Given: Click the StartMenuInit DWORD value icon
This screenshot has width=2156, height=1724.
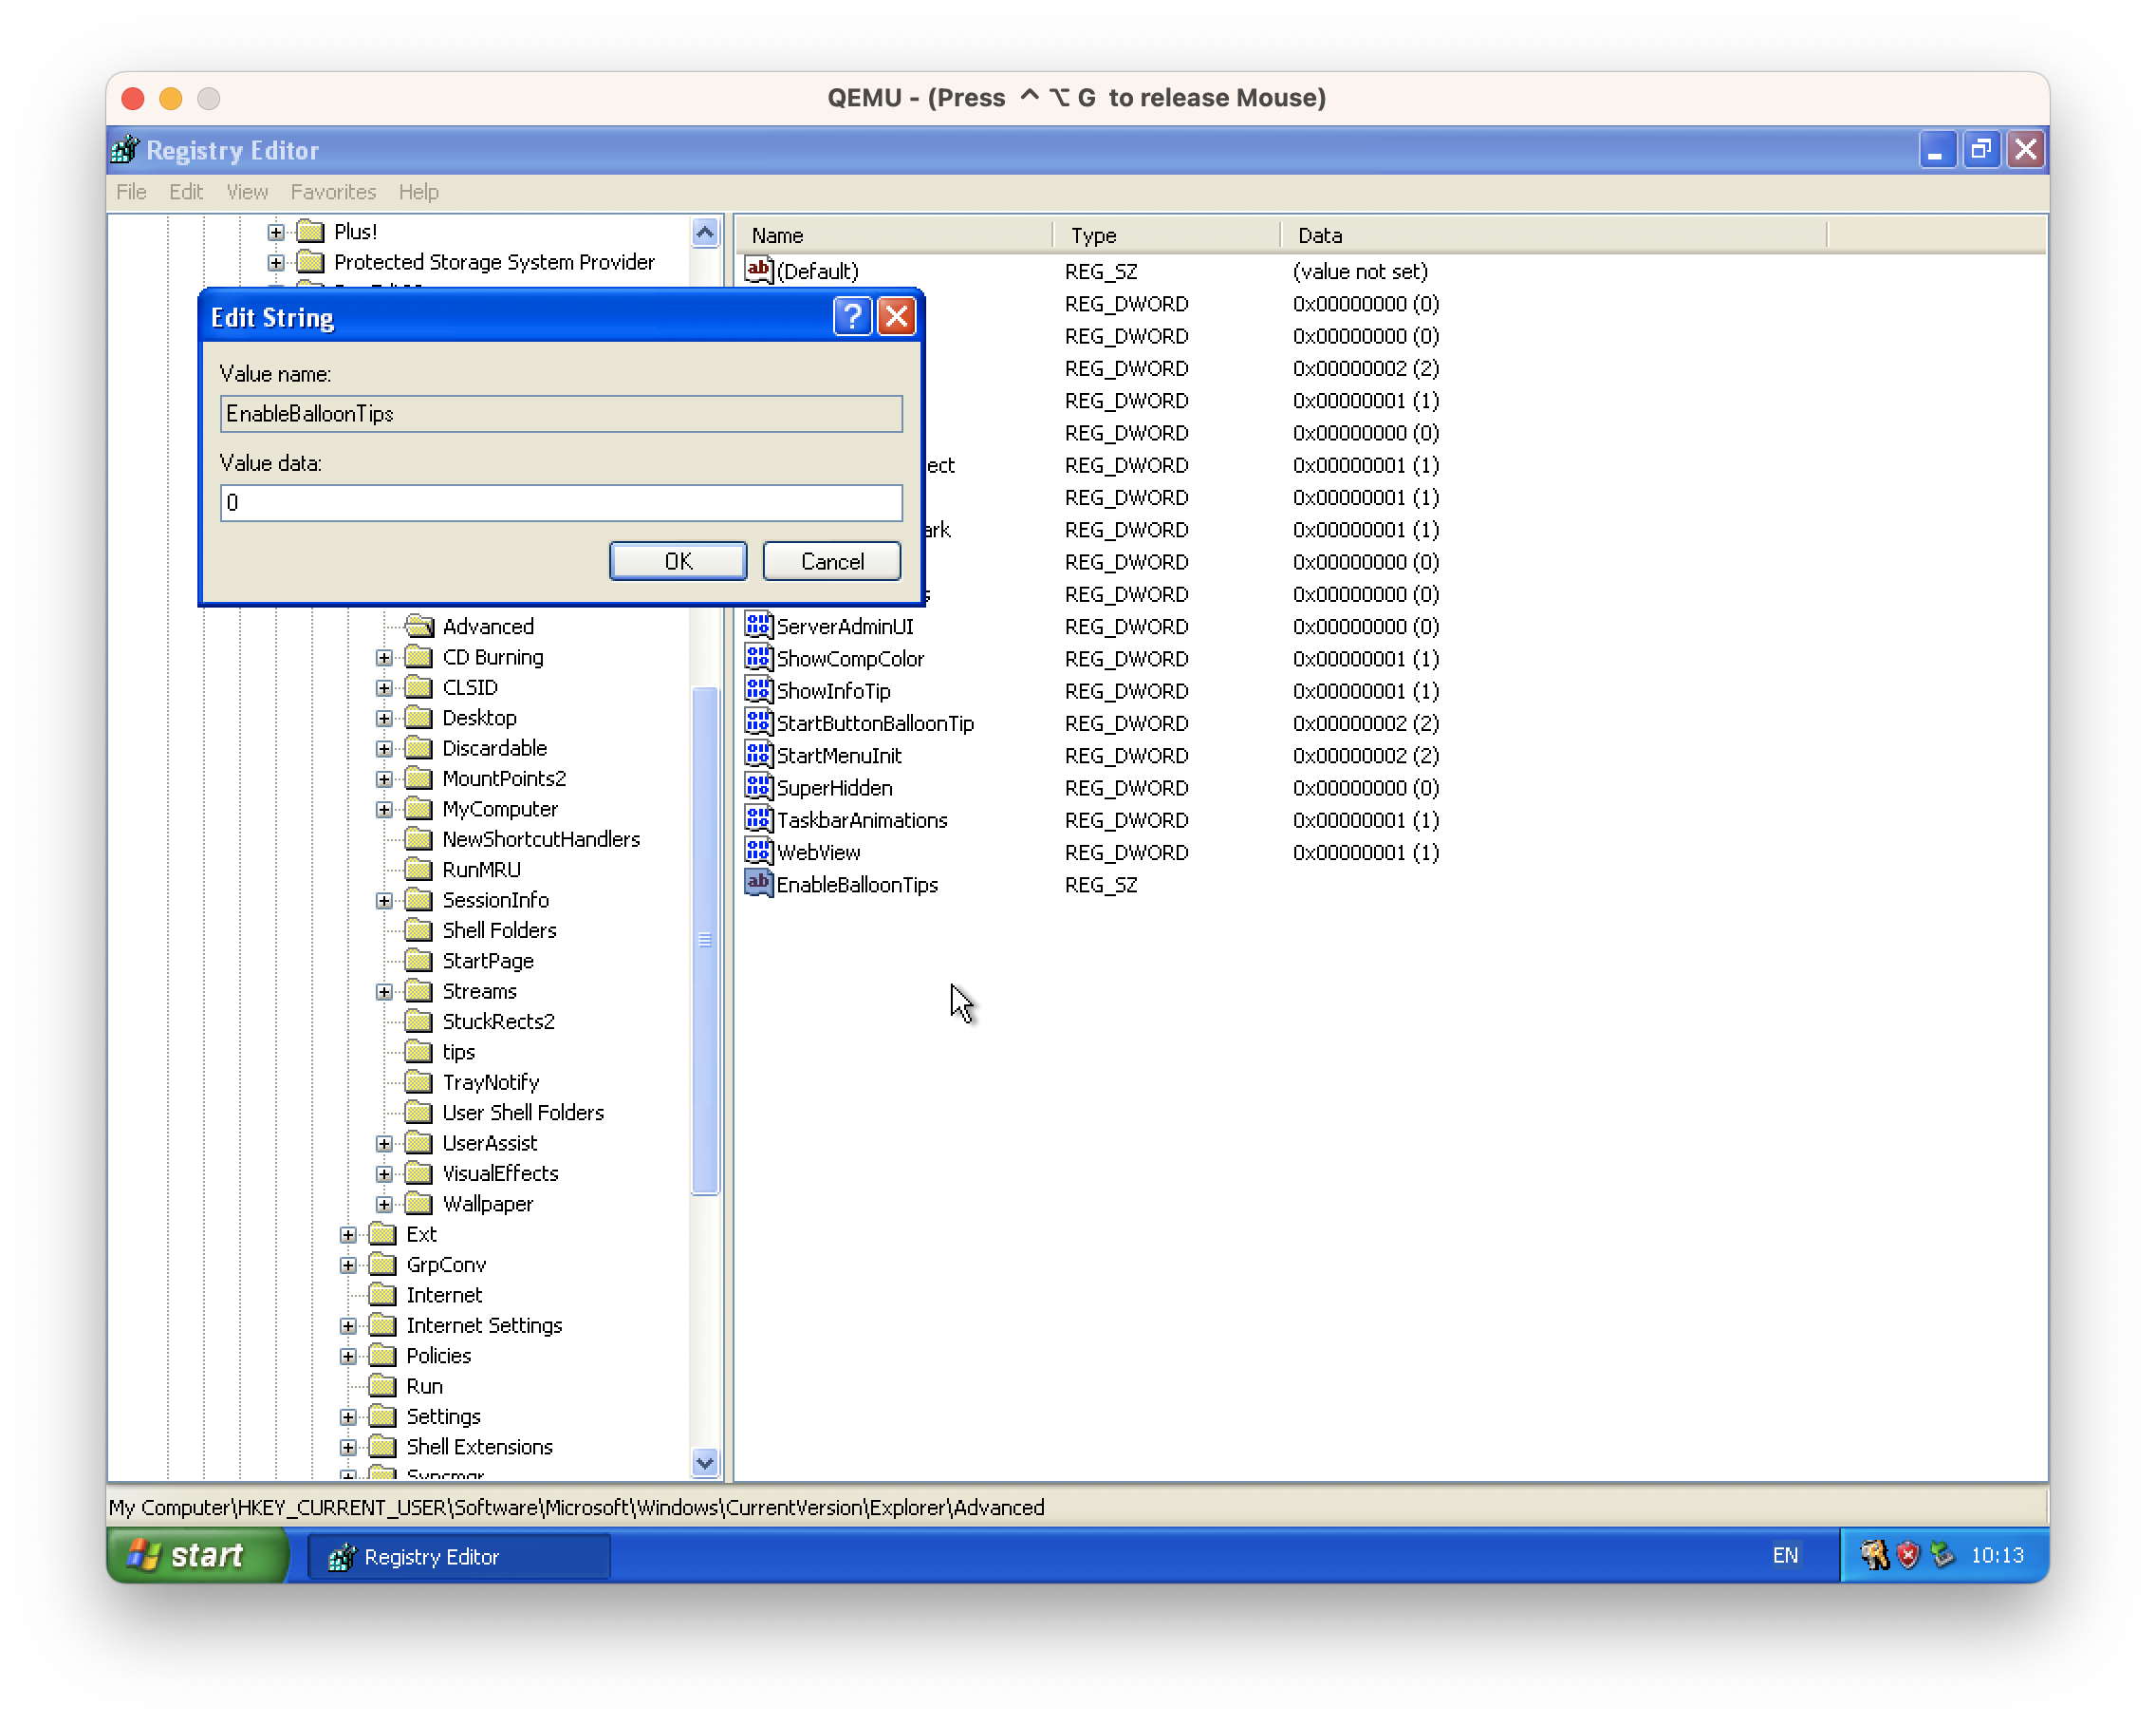Looking at the screenshot, I should point(759,755).
